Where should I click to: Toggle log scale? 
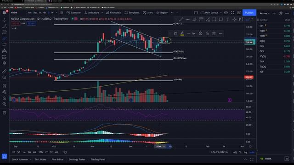click(x=245, y=152)
